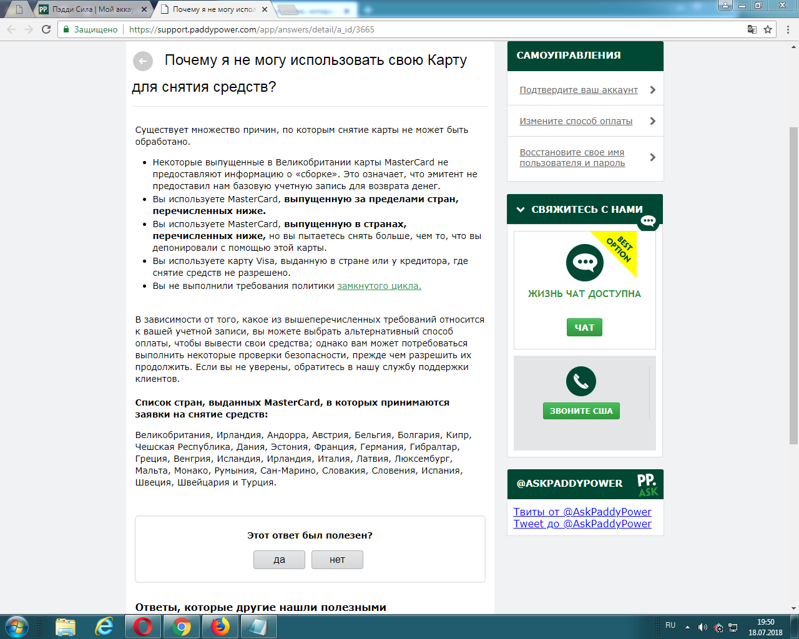Click the volume speaker tray icon
Image resolution: width=799 pixels, height=639 pixels.
click(x=702, y=627)
